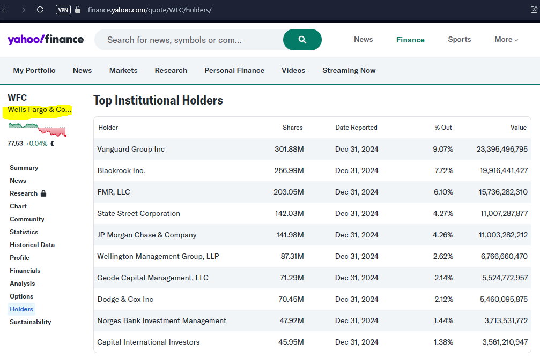This screenshot has height=358, width=540.
Task: Focus the search for news, symbols field
Action: point(189,40)
